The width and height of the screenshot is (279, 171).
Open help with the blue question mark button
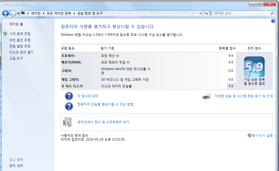coord(273,21)
